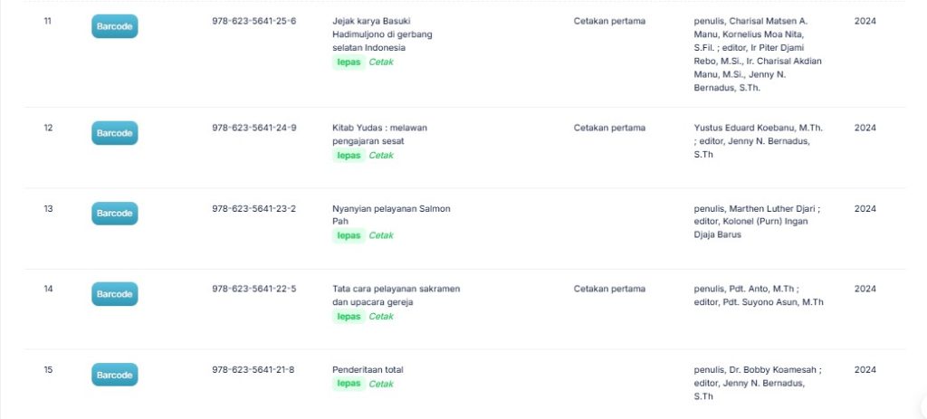Click Cetak label under Jejak karya Basuki
Viewport: 927px width, 419px height.
coord(381,62)
